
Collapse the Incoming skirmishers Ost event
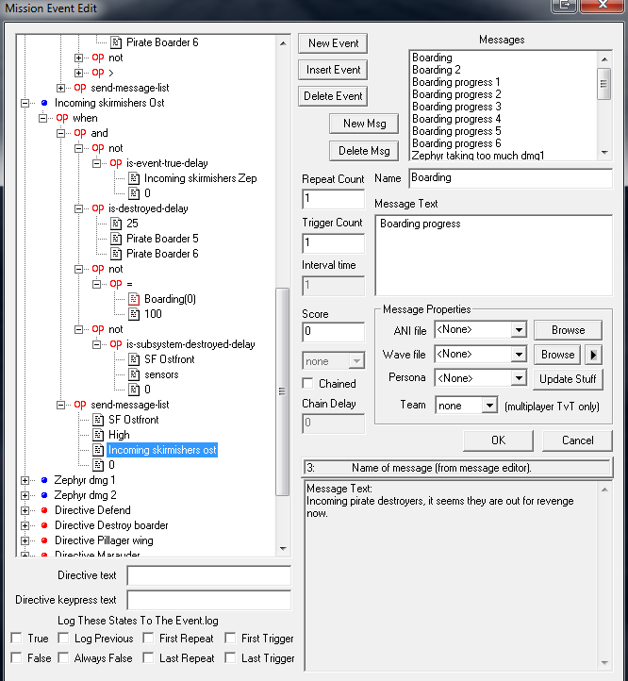click(x=25, y=104)
